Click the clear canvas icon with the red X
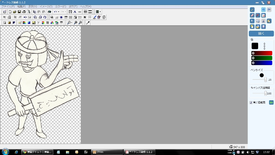This screenshot has width=275, height=155. click(x=263, y=15)
